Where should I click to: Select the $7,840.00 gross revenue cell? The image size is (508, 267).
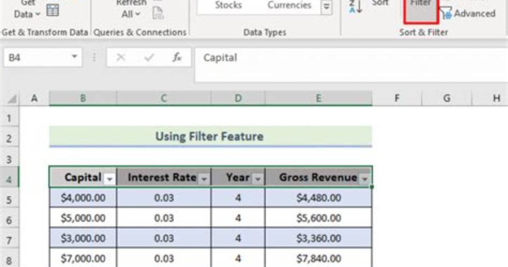[319, 258]
